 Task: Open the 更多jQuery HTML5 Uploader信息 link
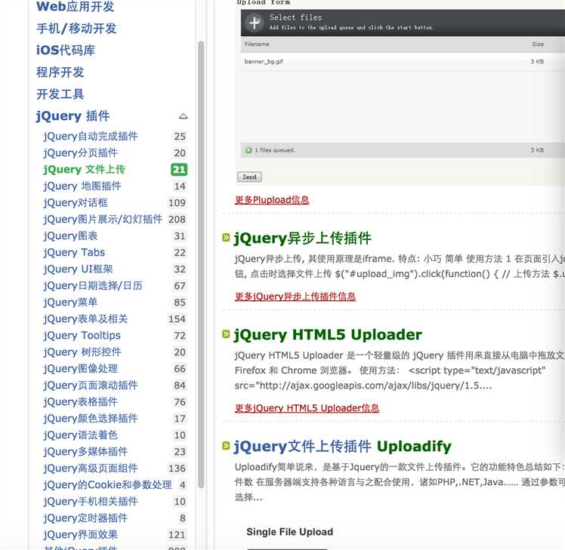(307, 408)
